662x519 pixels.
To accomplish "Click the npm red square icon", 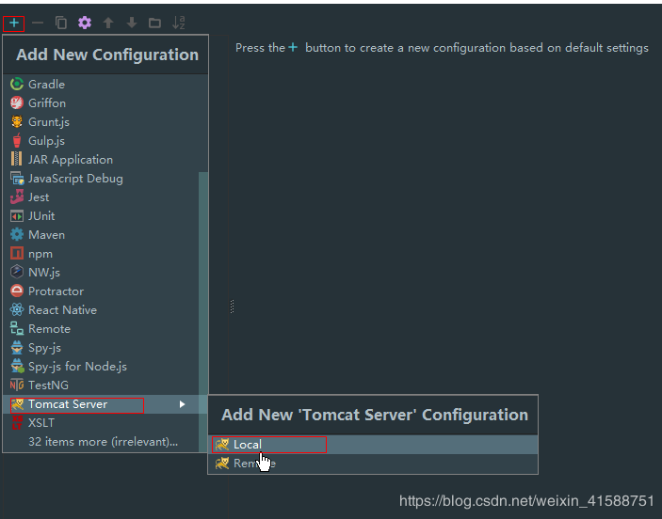I will coord(17,253).
